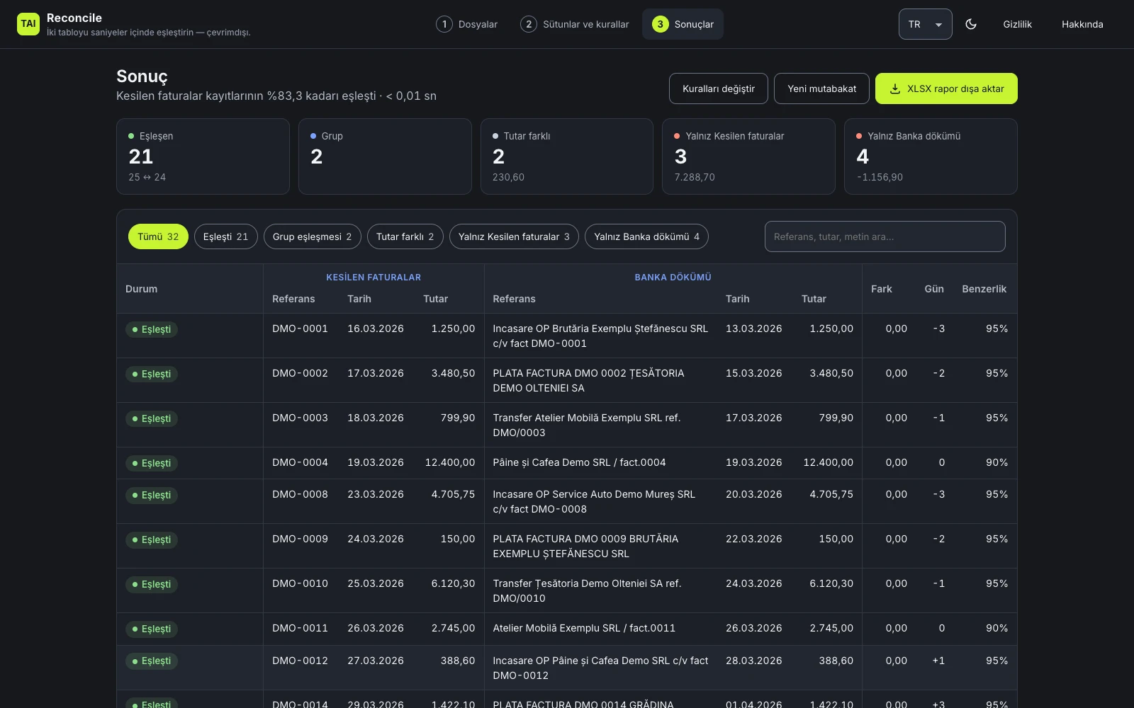This screenshot has width=1134, height=708.
Task: Start a Yeni mutabakat
Action: (x=821, y=88)
